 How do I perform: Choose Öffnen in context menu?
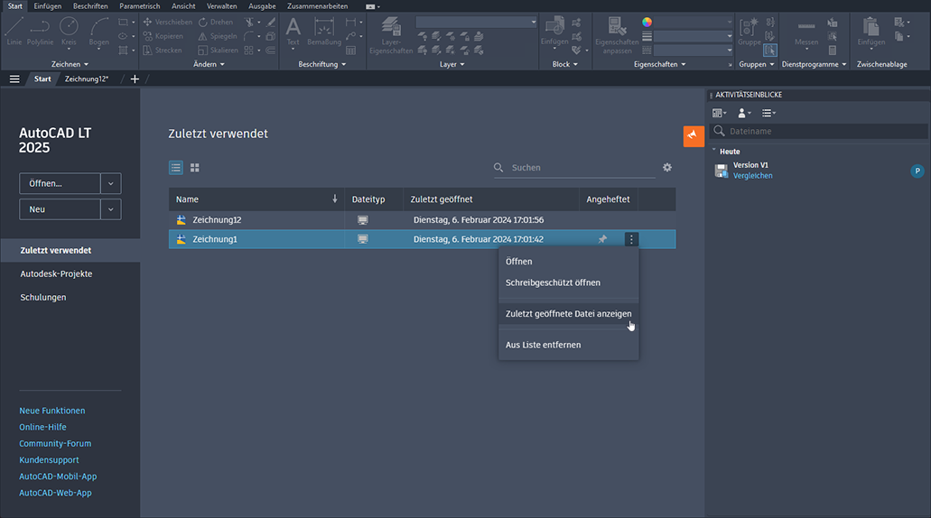click(x=569, y=262)
